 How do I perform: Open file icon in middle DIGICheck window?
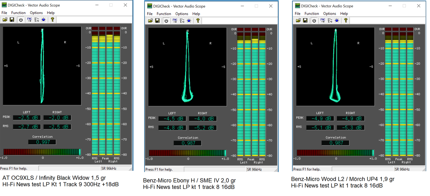coord(151,21)
